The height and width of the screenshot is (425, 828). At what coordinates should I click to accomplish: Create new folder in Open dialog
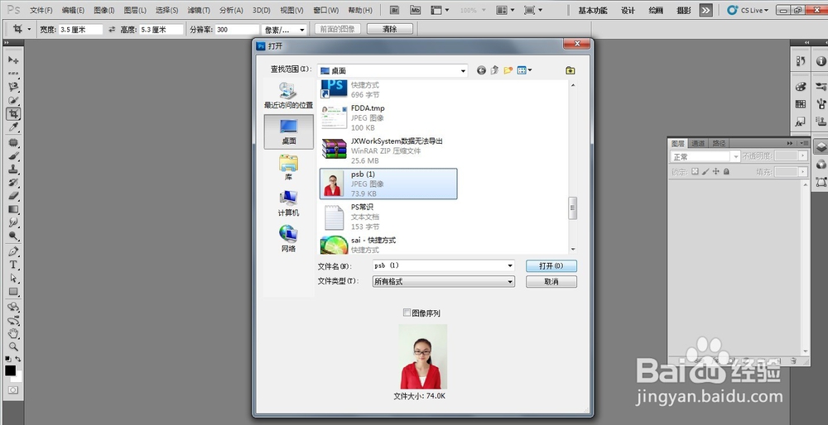(x=508, y=70)
